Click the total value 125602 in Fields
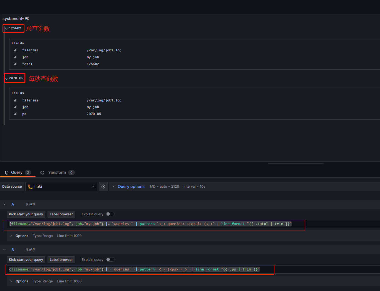This screenshot has width=380, height=291. [93, 64]
